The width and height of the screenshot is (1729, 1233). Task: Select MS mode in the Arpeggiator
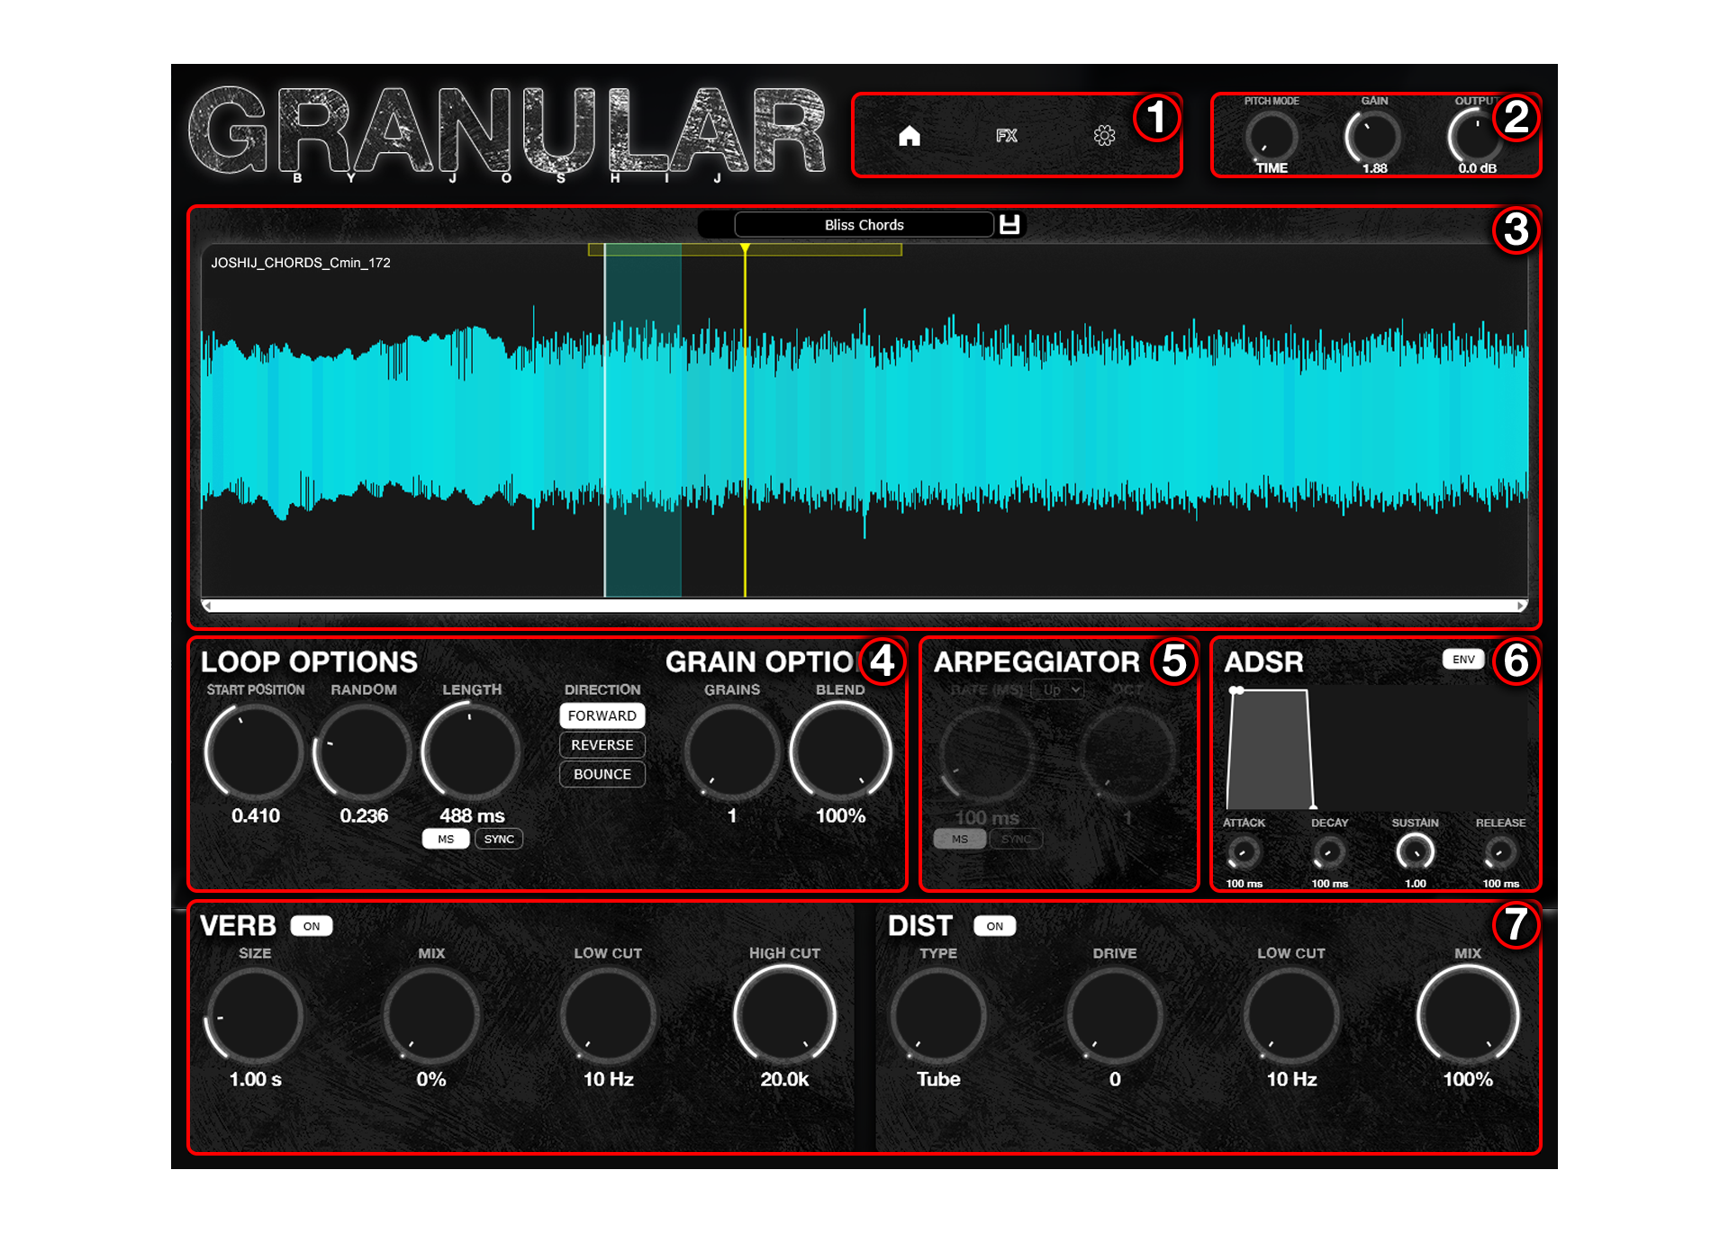pyautogui.click(x=959, y=838)
